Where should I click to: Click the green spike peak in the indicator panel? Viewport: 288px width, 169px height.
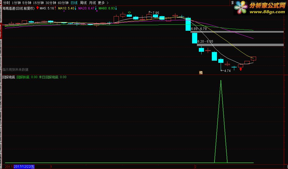coord(221,81)
